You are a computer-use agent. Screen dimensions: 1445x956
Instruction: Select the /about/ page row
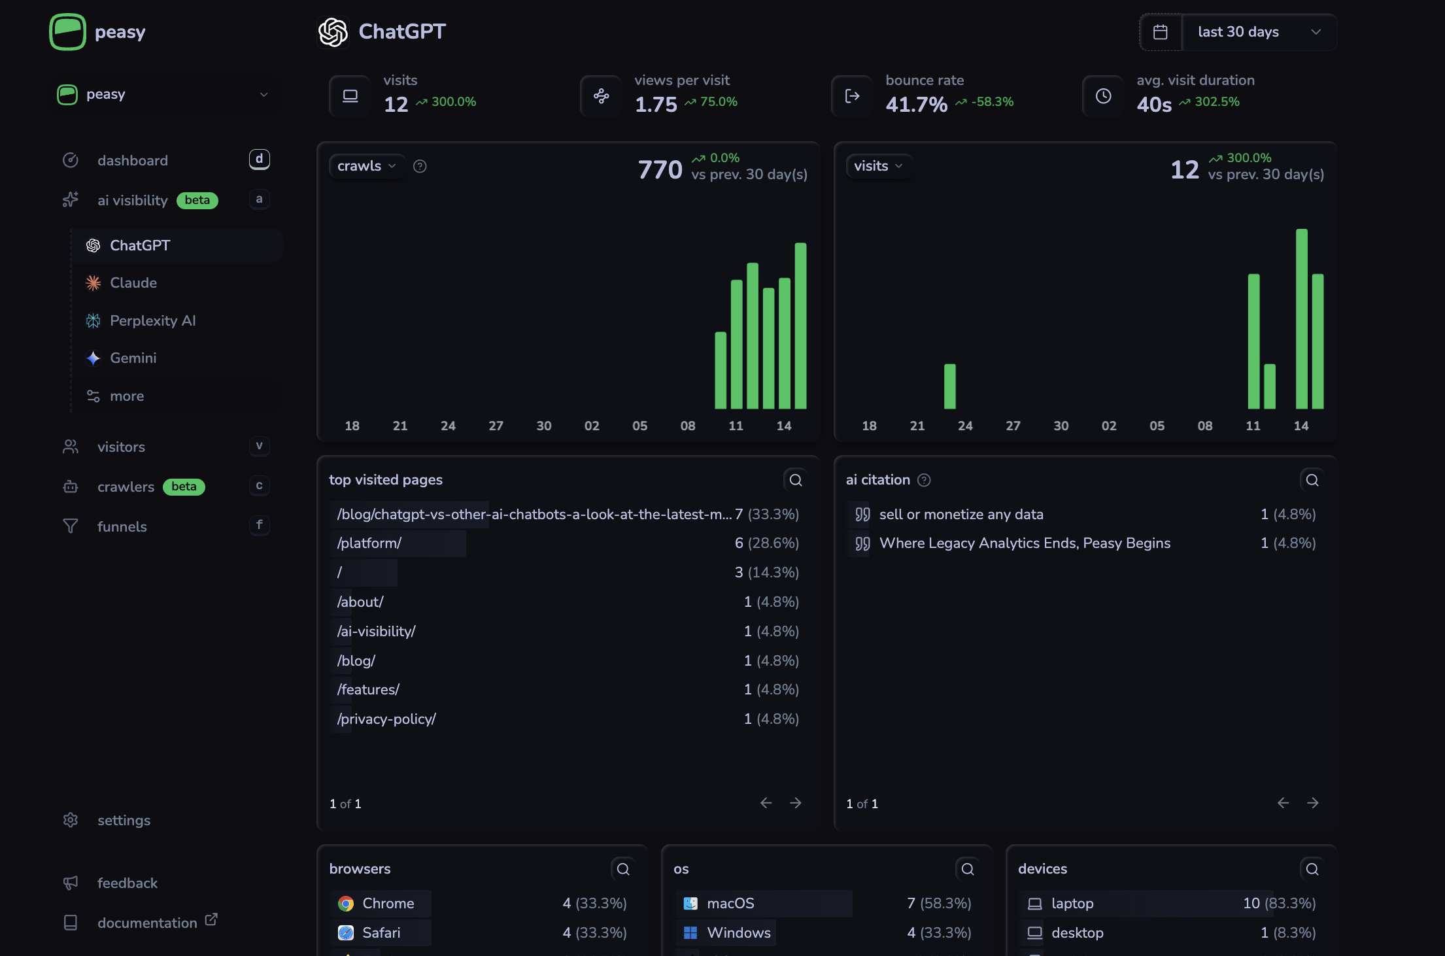click(x=568, y=602)
